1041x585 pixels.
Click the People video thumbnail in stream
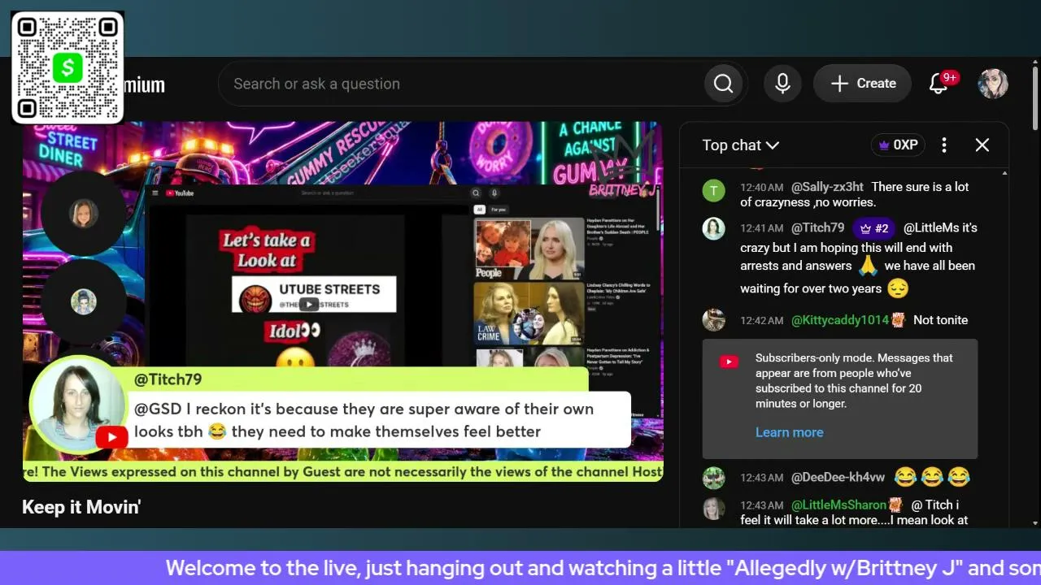coord(529,248)
